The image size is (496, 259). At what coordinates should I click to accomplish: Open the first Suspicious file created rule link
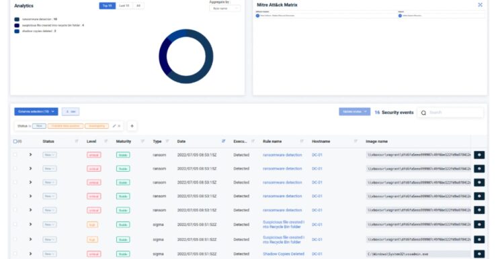click(x=284, y=225)
